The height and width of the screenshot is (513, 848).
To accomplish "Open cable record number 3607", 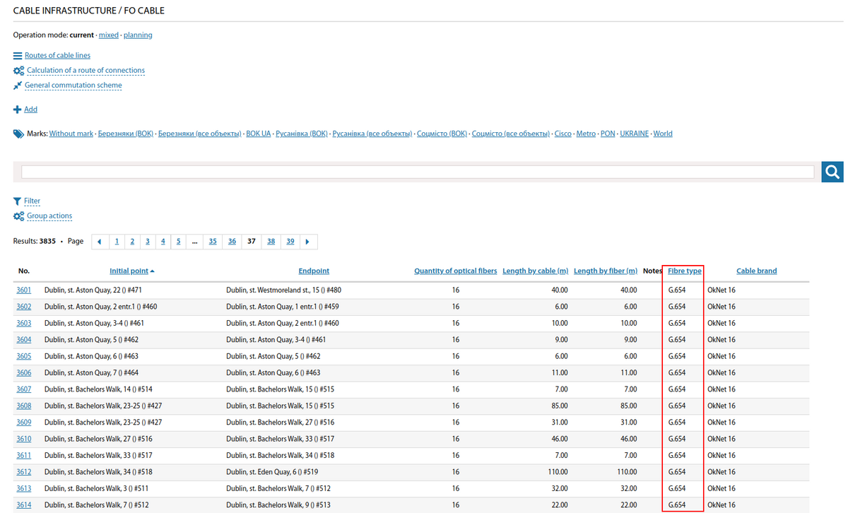I will pyautogui.click(x=24, y=389).
